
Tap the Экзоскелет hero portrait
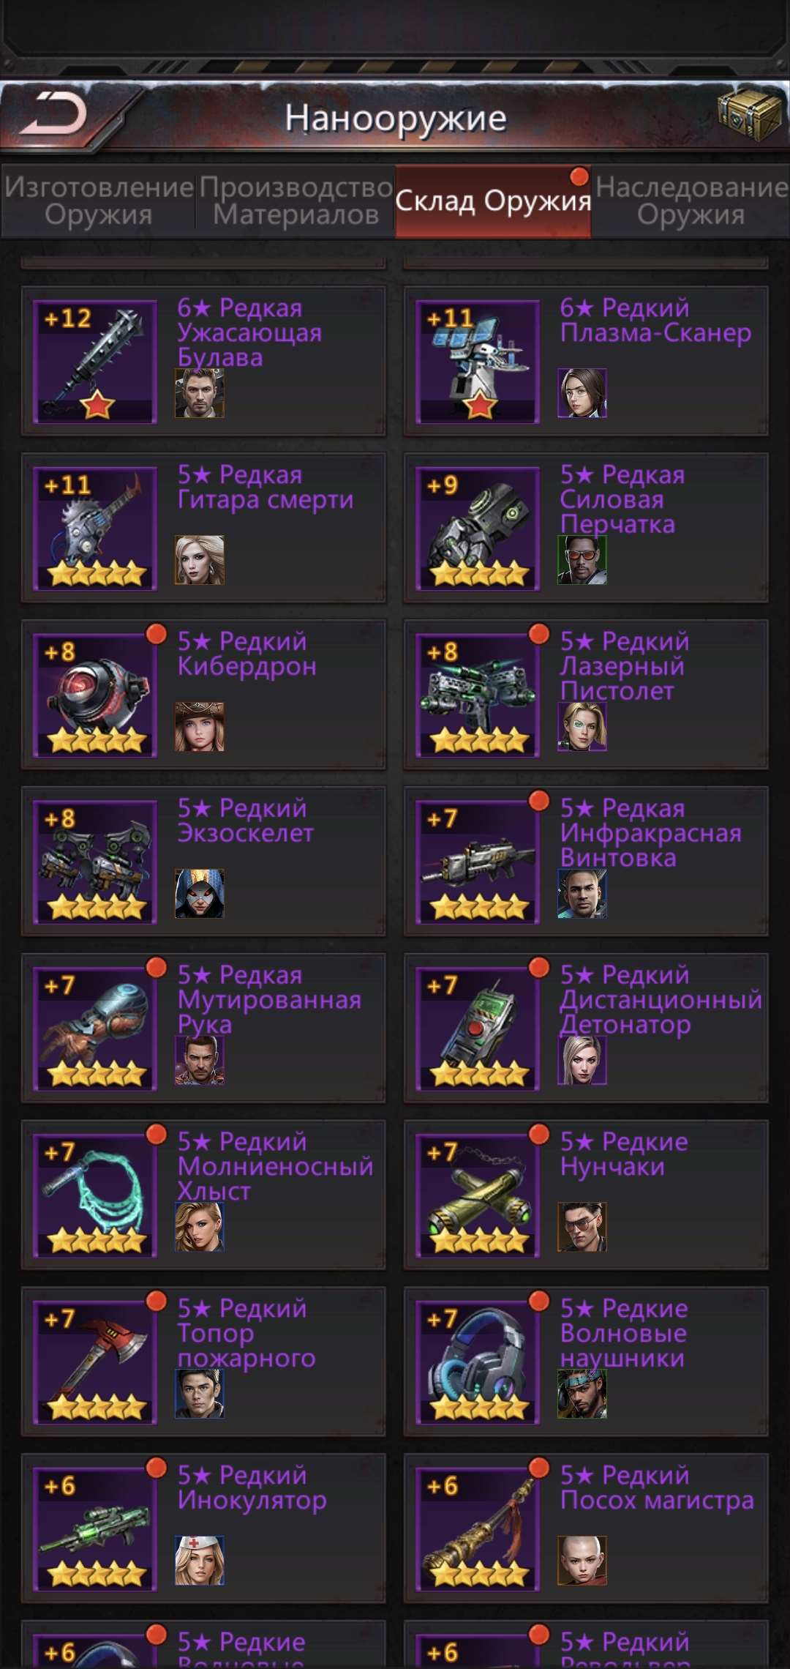(x=200, y=893)
